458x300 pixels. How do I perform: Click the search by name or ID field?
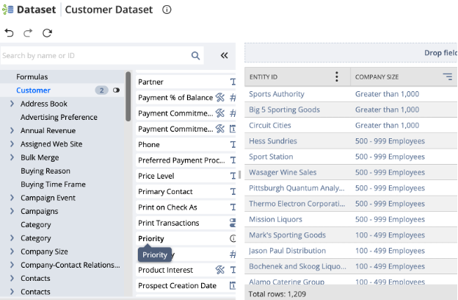92,55
